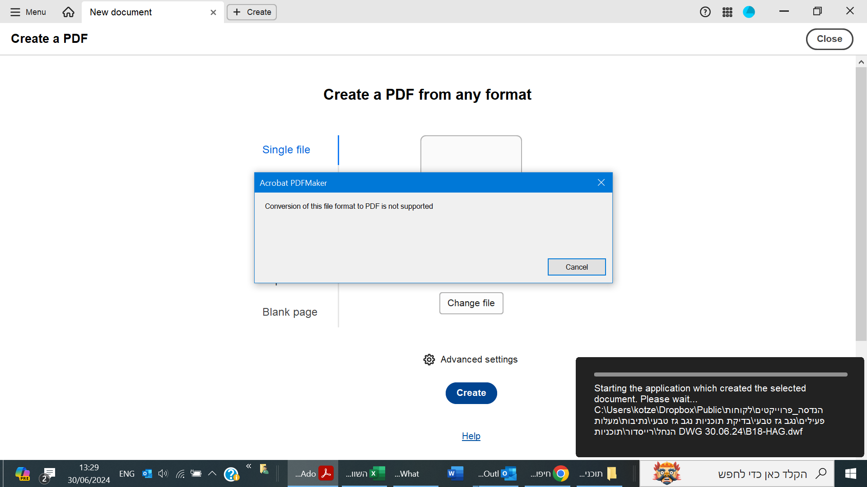
Task: Select the Blank page option
Action: [x=289, y=312]
